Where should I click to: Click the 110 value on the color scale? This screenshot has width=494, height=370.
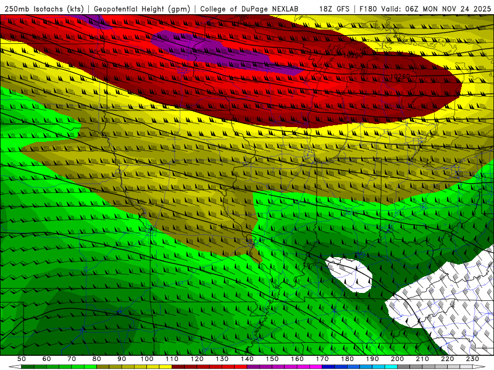172,359
